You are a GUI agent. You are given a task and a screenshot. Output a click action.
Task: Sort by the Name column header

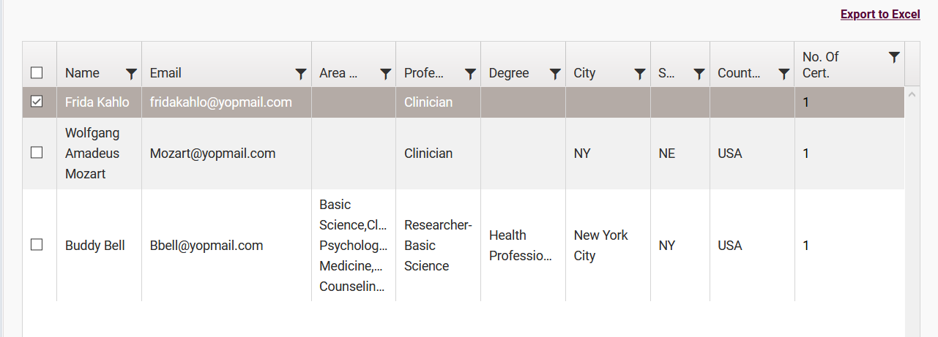click(x=82, y=73)
